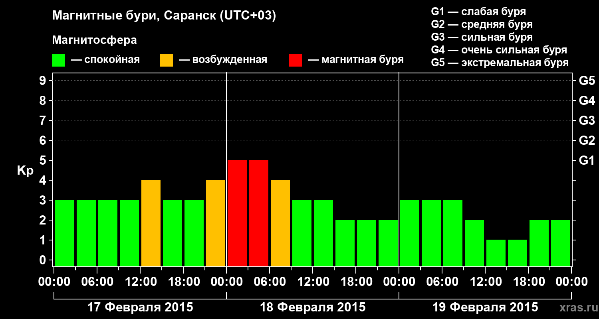The image size is (599, 319).
Task: Click the '19 Февраля 2015' date label
Action: (485, 307)
